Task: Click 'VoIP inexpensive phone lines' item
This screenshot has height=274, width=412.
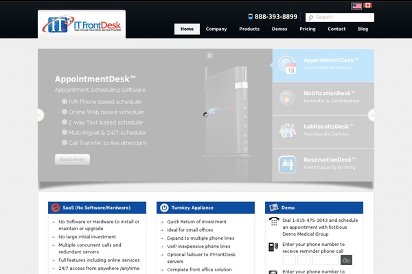Action: coord(198,247)
